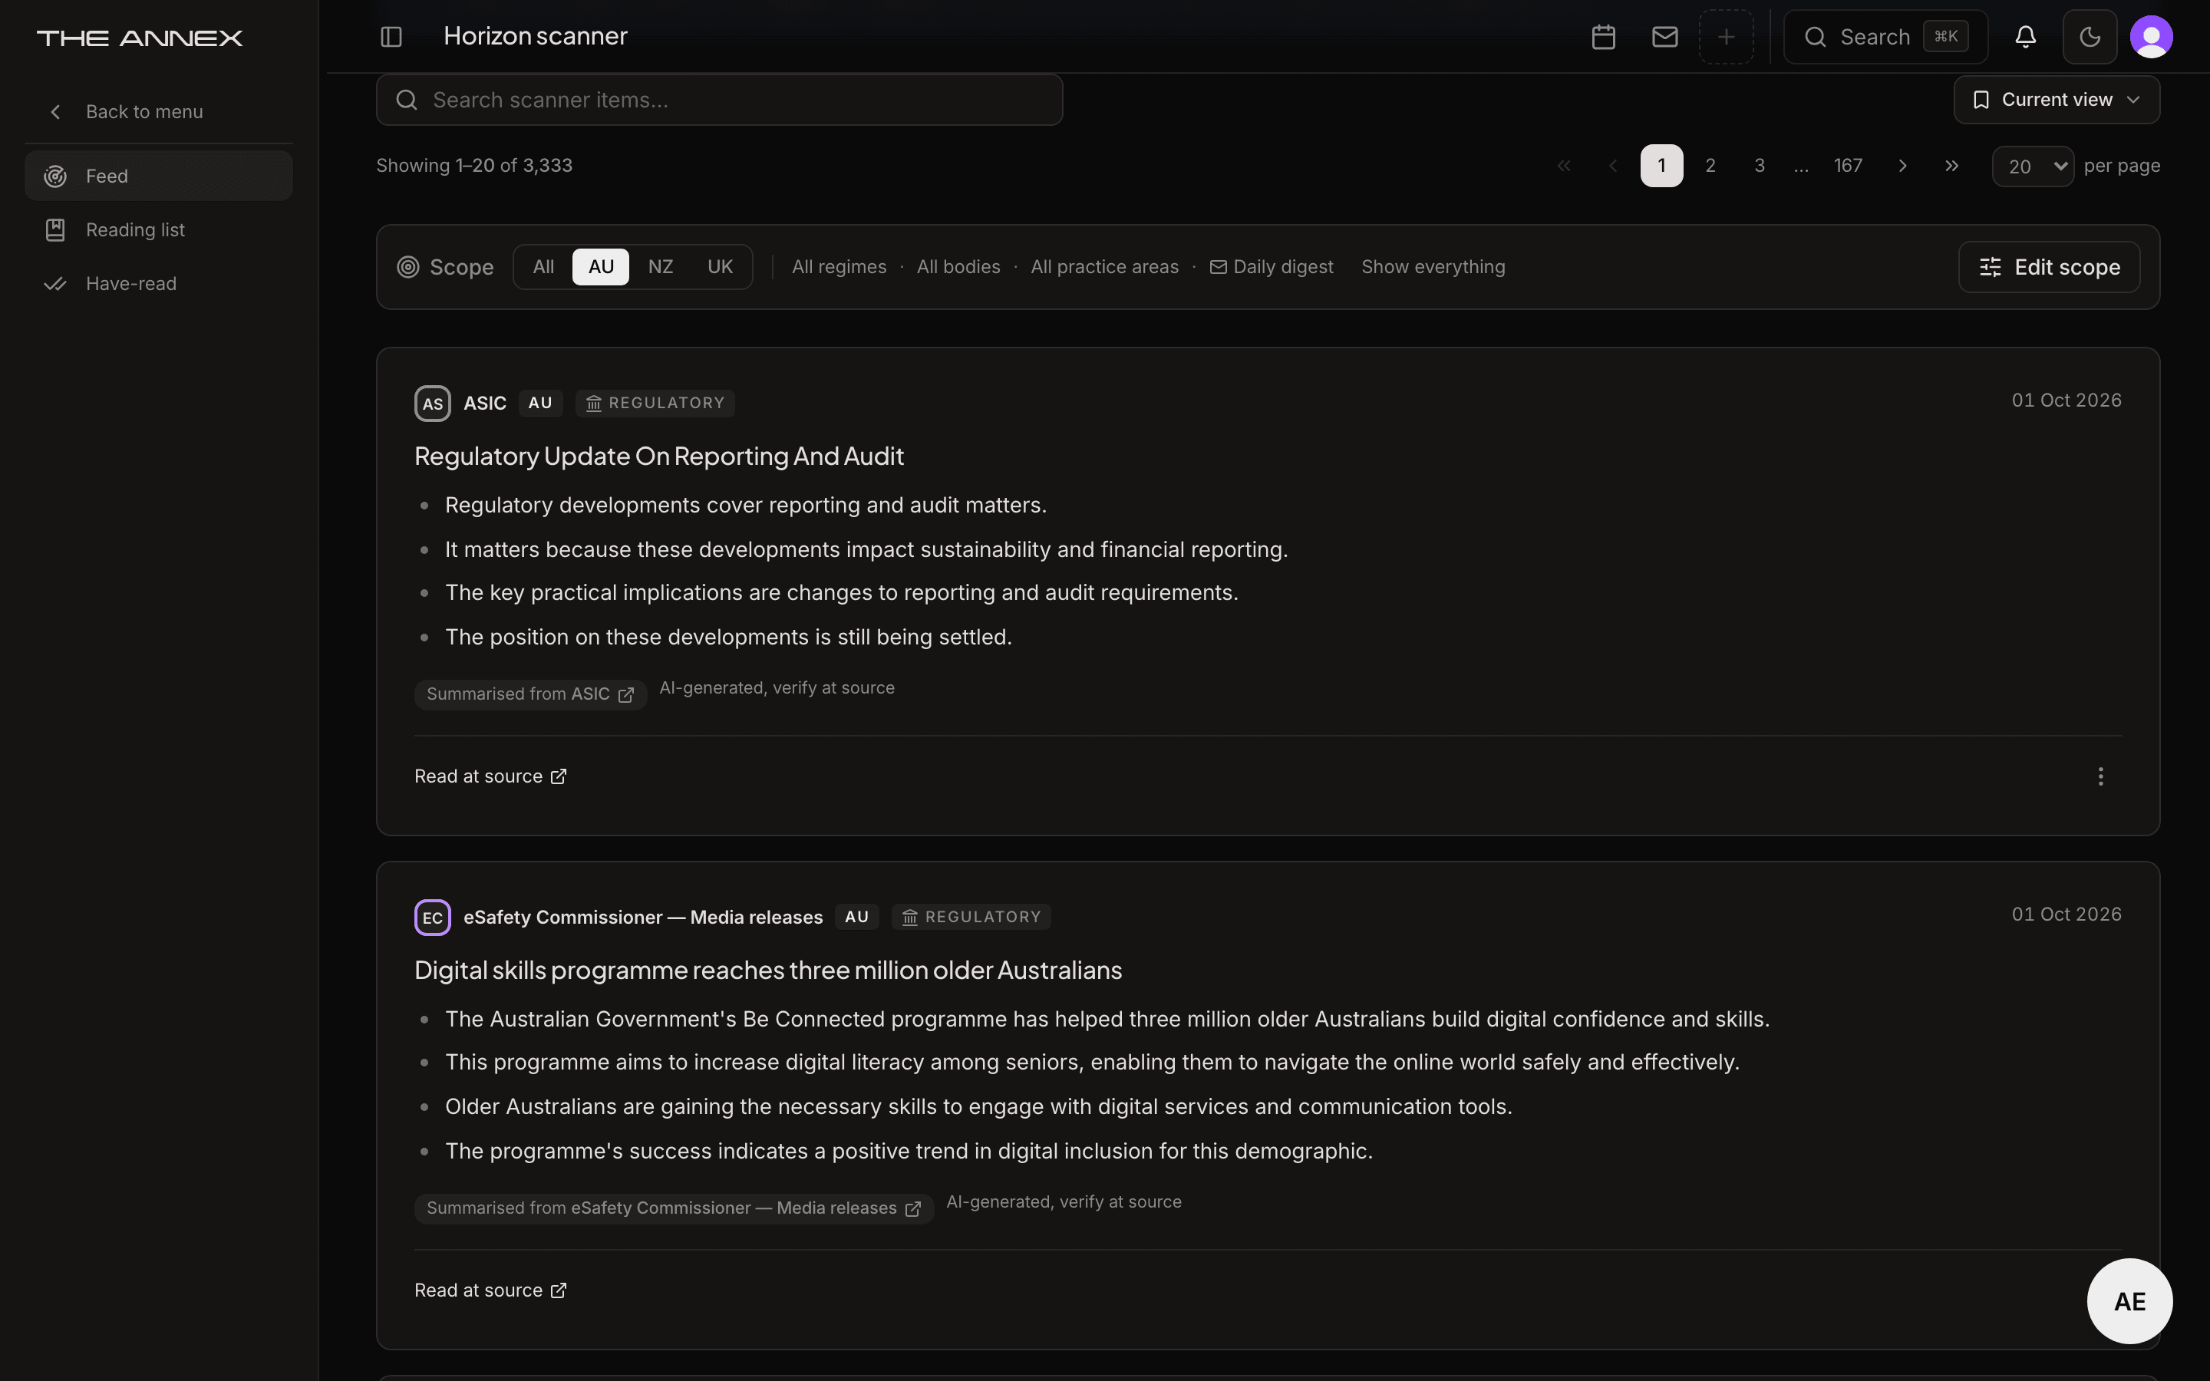Viewport: 2210px width, 1381px height.
Task: Open notifications bell
Action: [2026, 37]
